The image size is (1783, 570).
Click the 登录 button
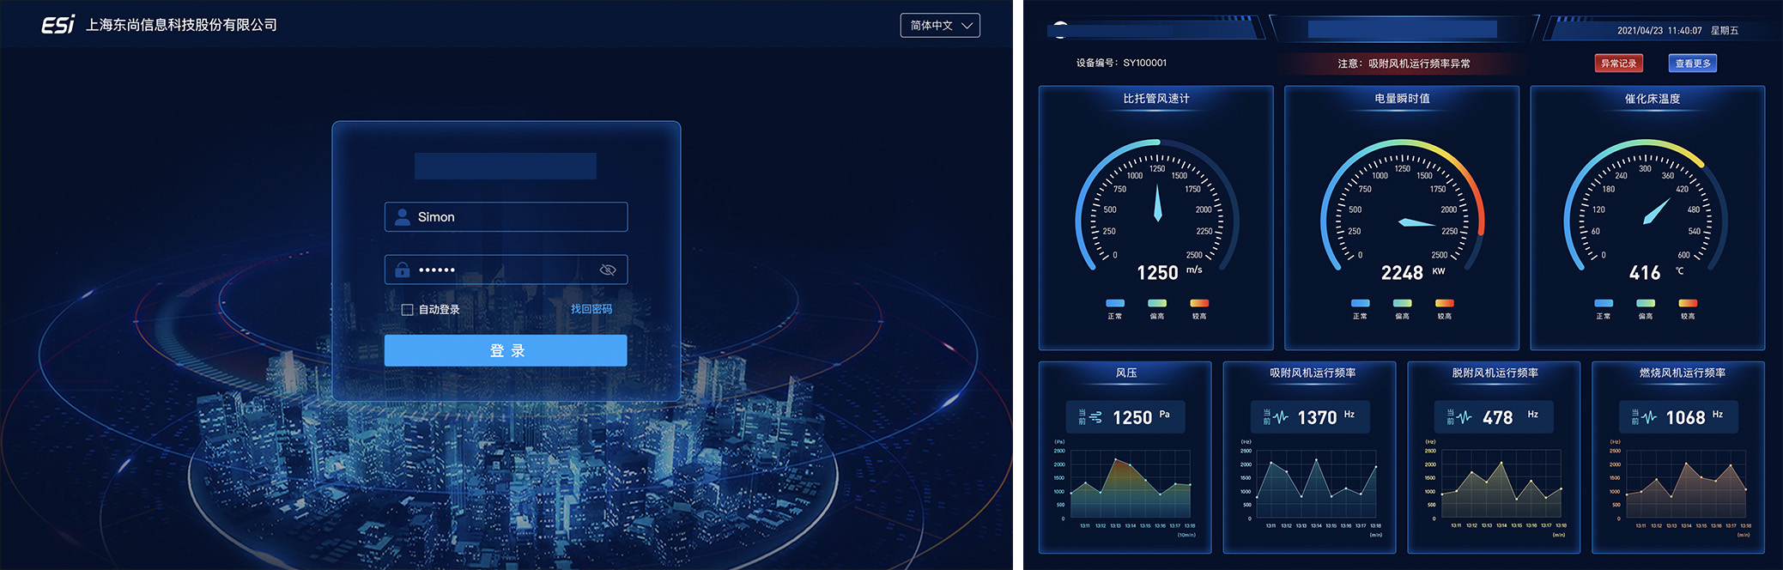[x=506, y=350]
